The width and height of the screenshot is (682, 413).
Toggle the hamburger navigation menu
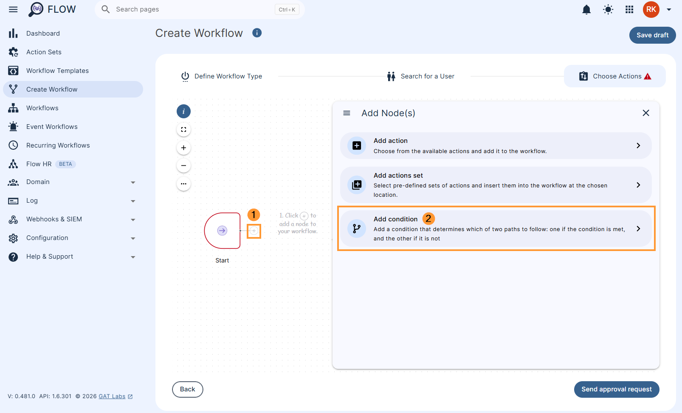coord(13,9)
